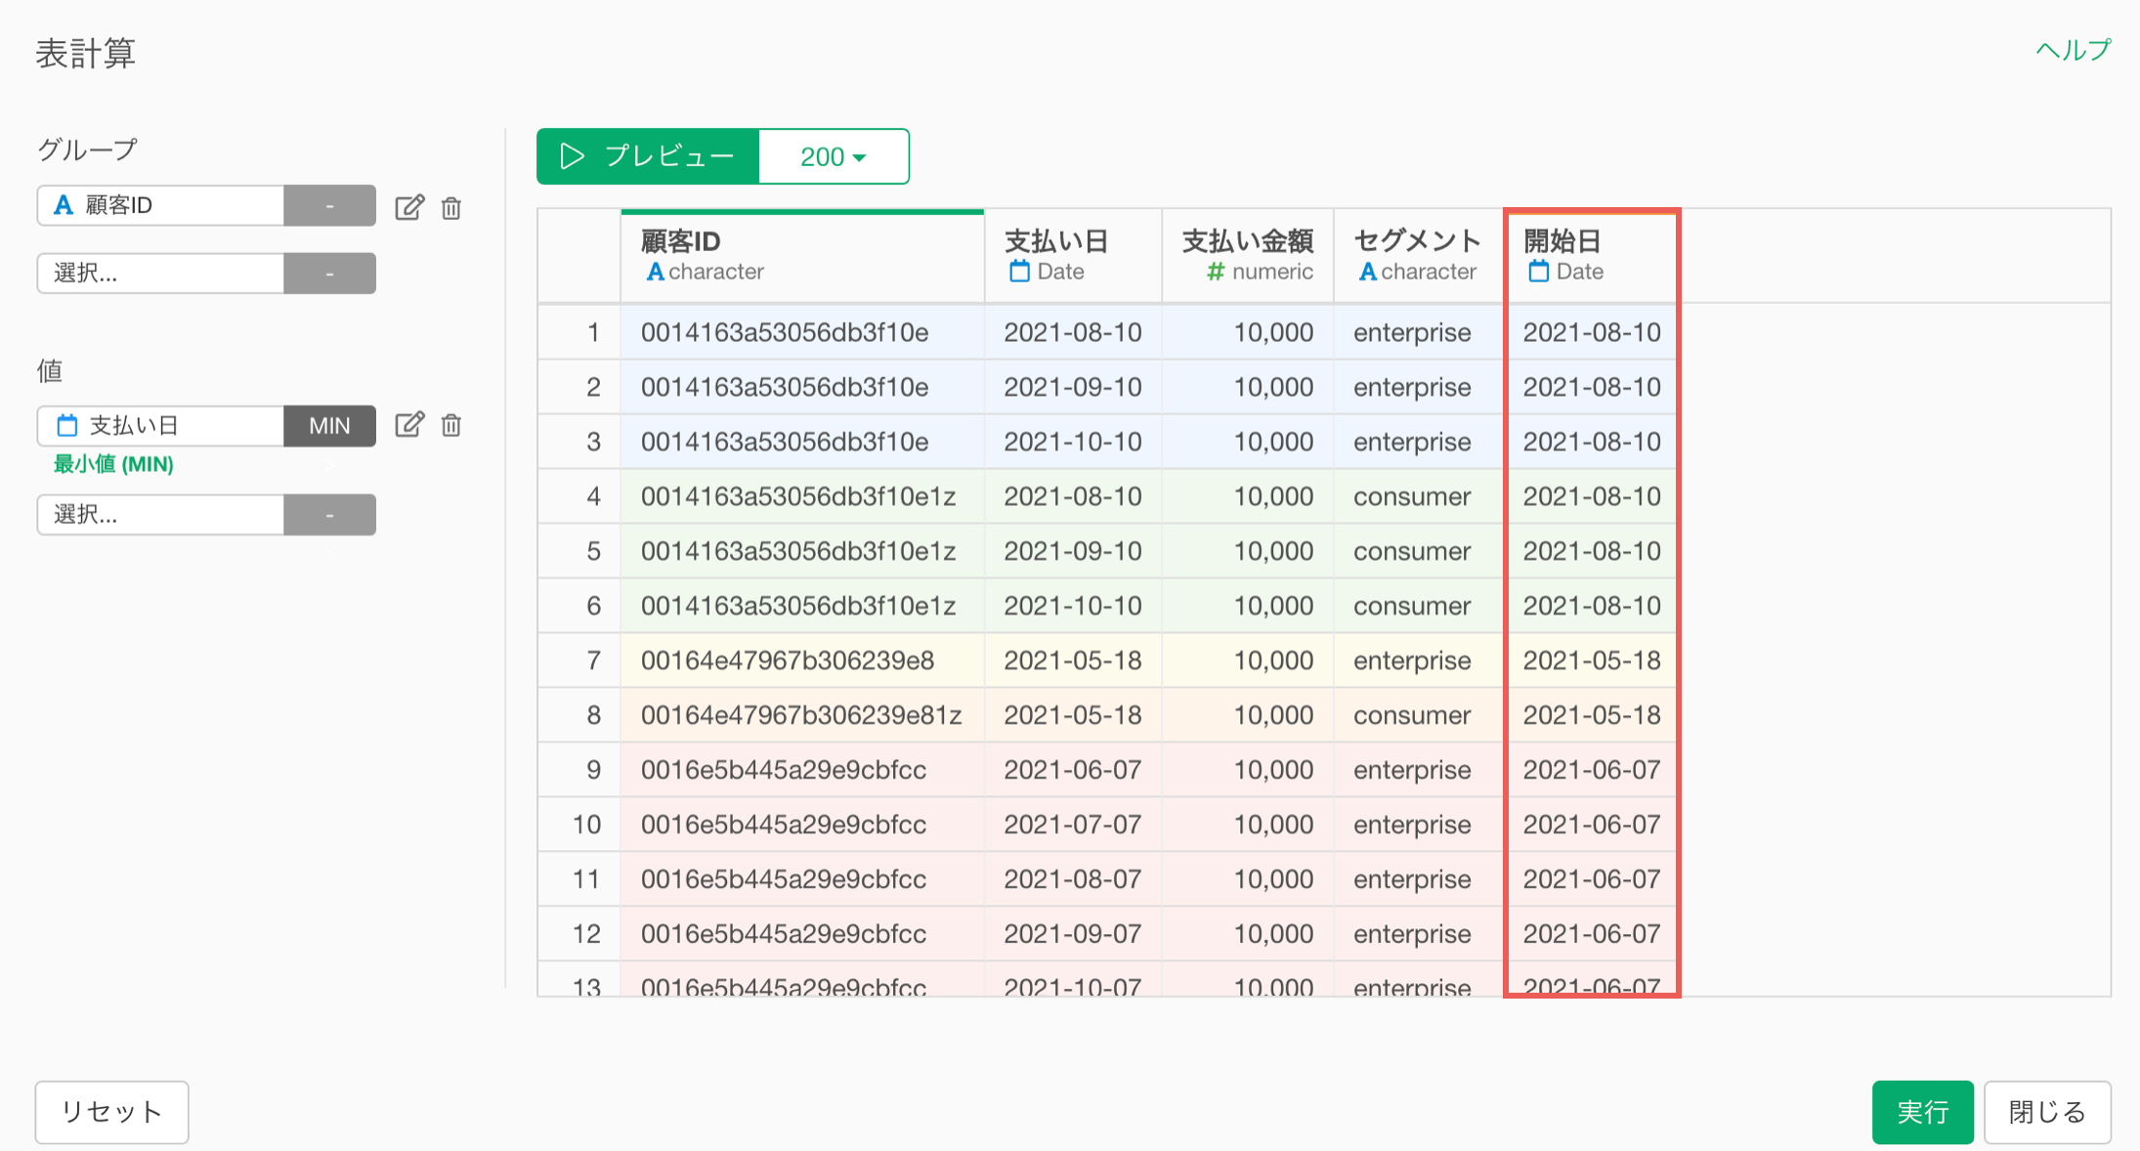Click the 閉じる close button

(2046, 1112)
